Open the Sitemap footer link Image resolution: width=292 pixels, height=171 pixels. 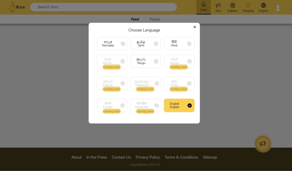[x=210, y=157]
